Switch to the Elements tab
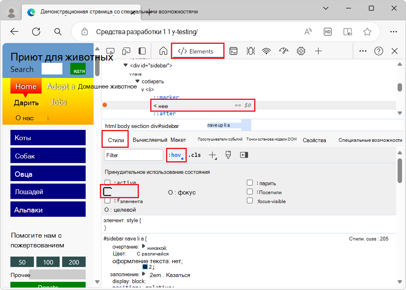This screenshot has height=290, width=406. pyautogui.click(x=198, y=51)
